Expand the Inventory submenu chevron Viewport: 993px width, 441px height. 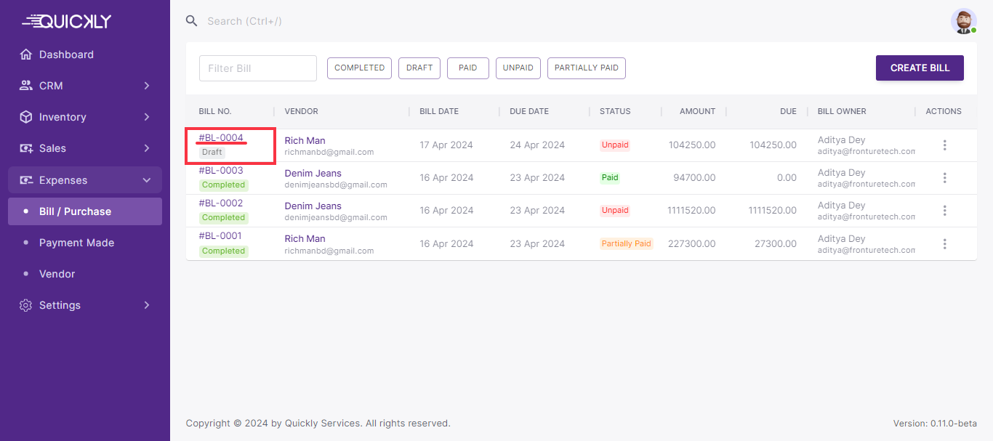[147, 117]
